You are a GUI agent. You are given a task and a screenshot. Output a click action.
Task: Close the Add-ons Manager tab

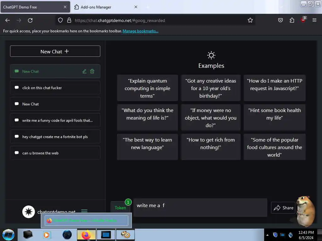pyautogui.click(x=136, y=7)
